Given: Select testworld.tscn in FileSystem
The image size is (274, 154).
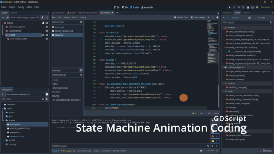Looking at the screenshot, I should tap(17, 136).
